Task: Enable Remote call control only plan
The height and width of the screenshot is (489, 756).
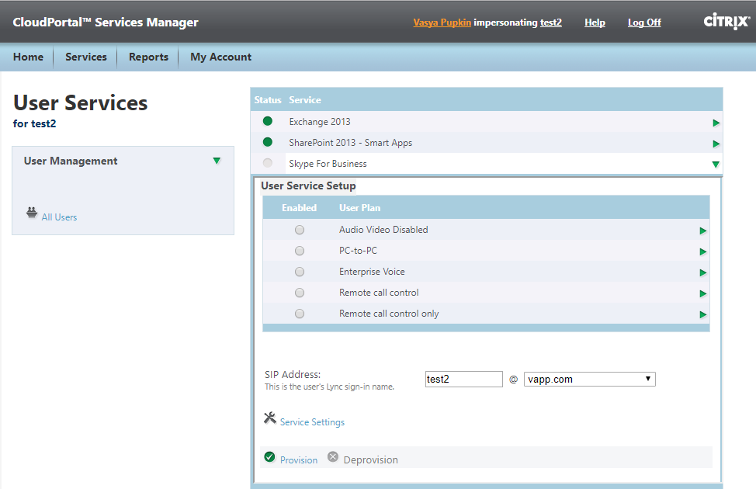Action: (300, 314)
